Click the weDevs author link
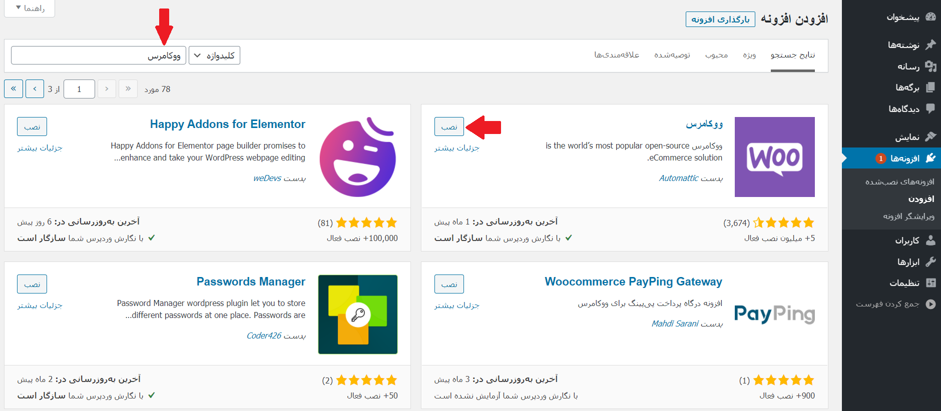 (267, 178)
